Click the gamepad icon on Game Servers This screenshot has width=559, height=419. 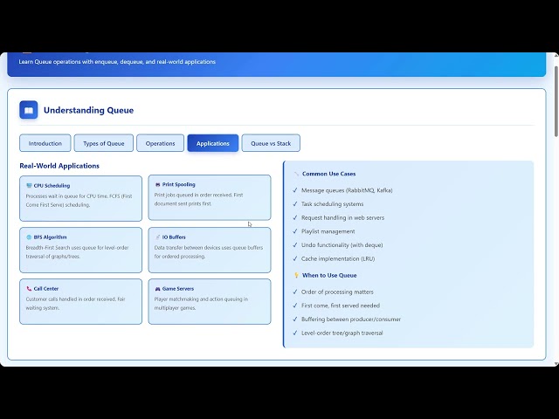point(157,288)
